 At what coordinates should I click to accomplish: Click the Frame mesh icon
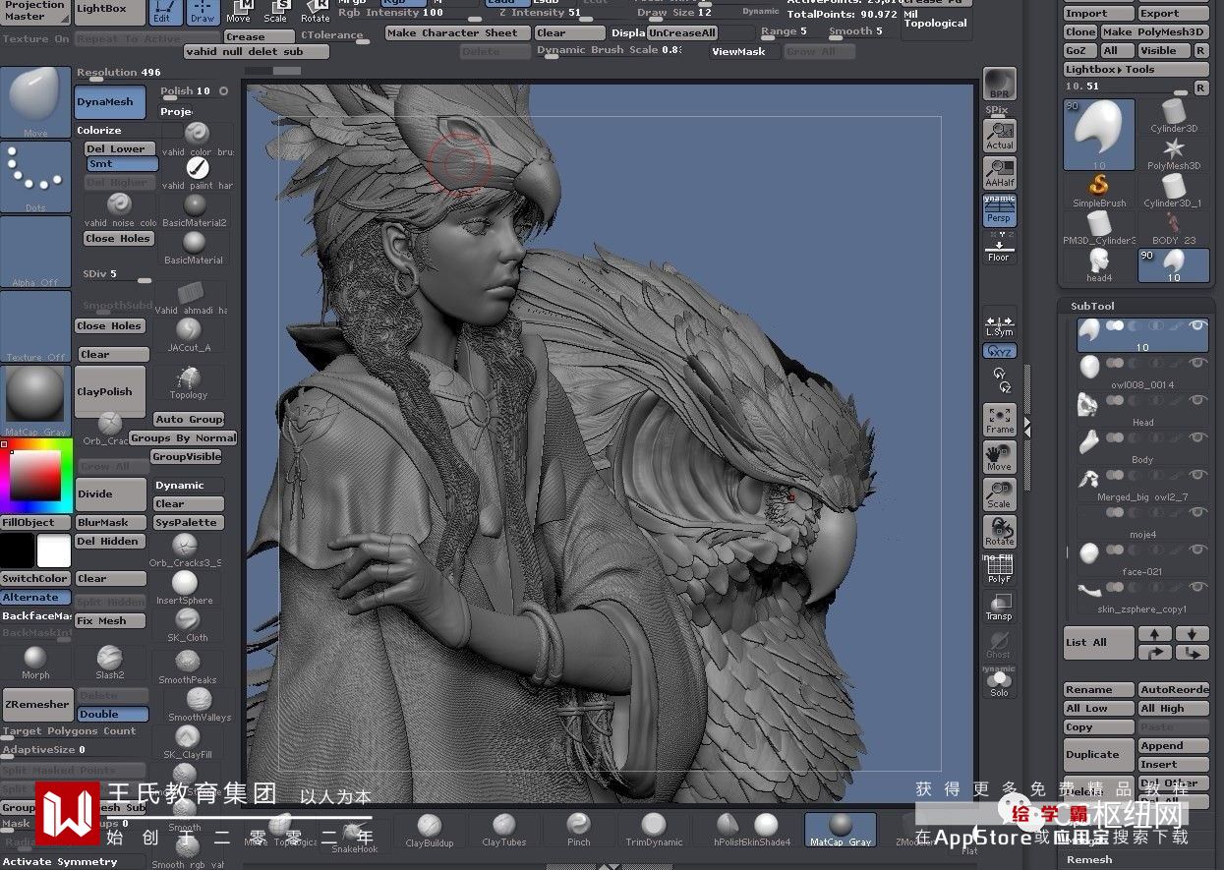click(1000, 420)
